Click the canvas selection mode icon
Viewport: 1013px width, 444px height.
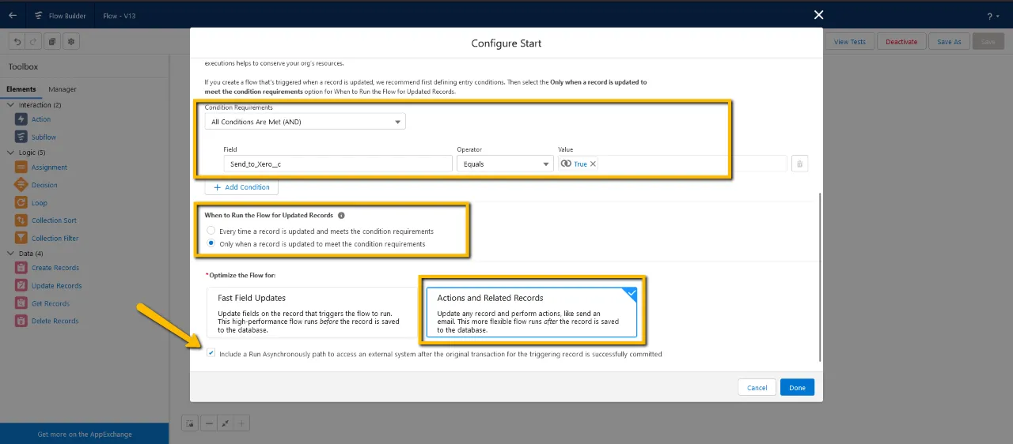coord(190,423)
